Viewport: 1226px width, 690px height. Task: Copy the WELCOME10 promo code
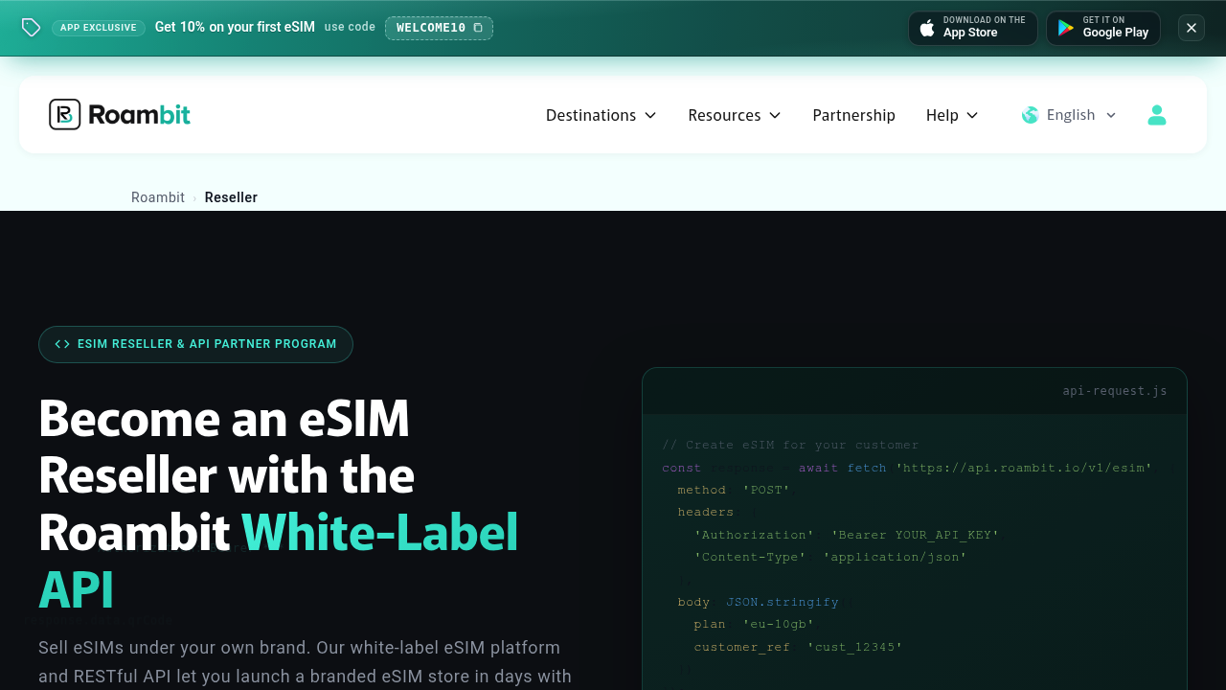[439, 28]
